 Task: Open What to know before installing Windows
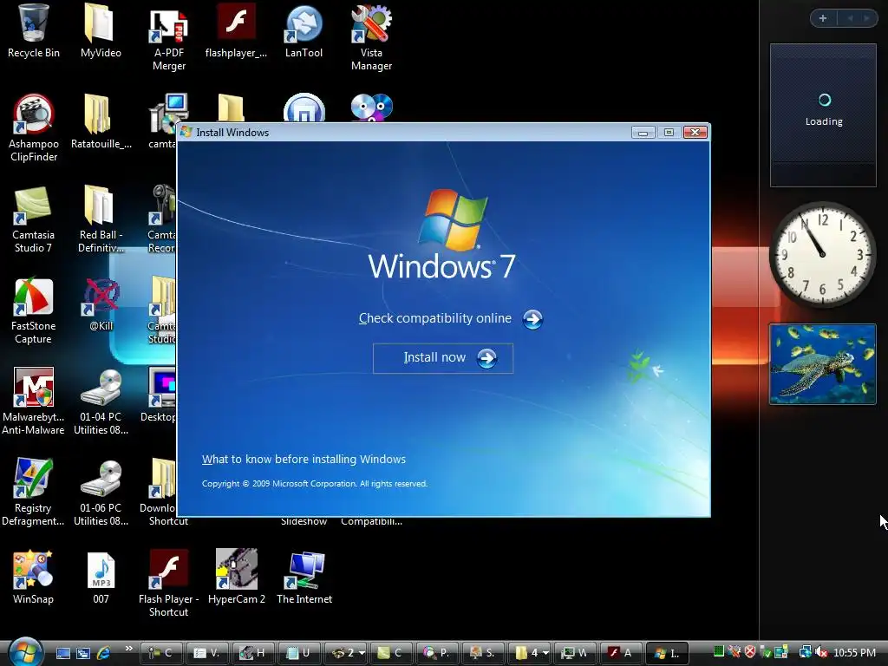(x=304, y=460)
